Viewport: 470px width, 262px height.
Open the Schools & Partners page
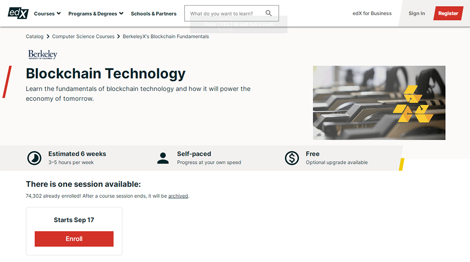(153, 13)
